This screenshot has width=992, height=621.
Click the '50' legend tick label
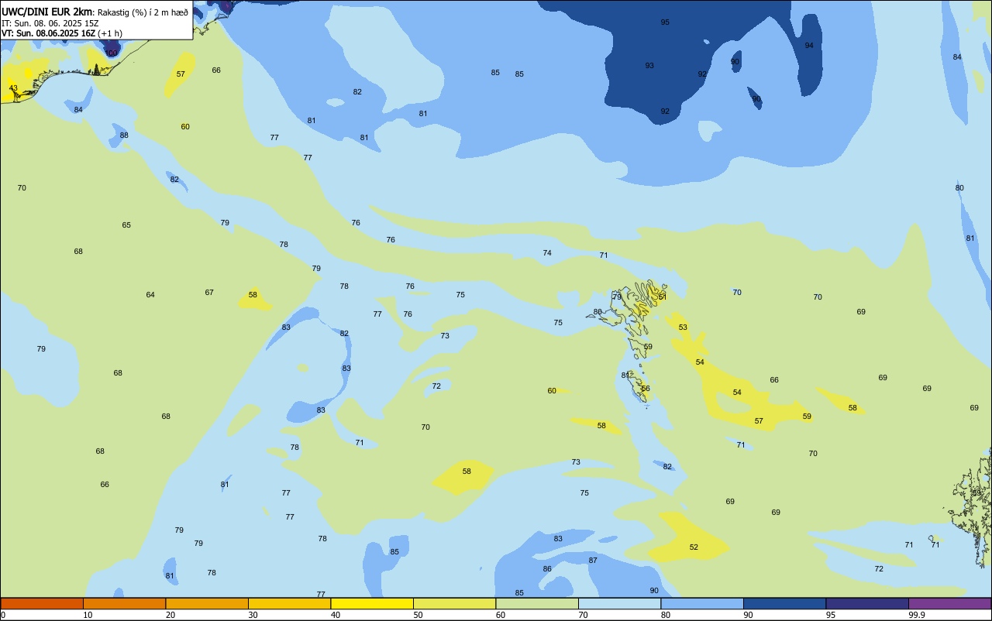click(418, 615)
